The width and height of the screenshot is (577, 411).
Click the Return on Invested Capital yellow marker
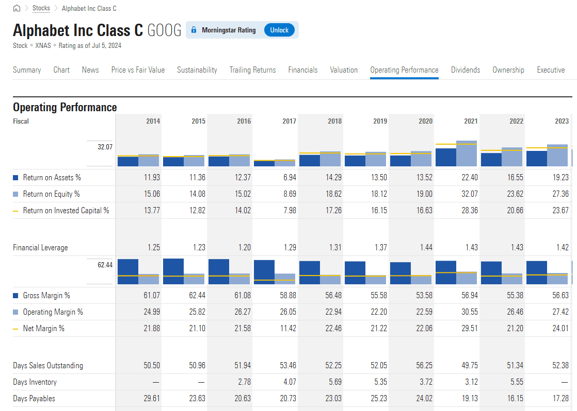[15, 211]
